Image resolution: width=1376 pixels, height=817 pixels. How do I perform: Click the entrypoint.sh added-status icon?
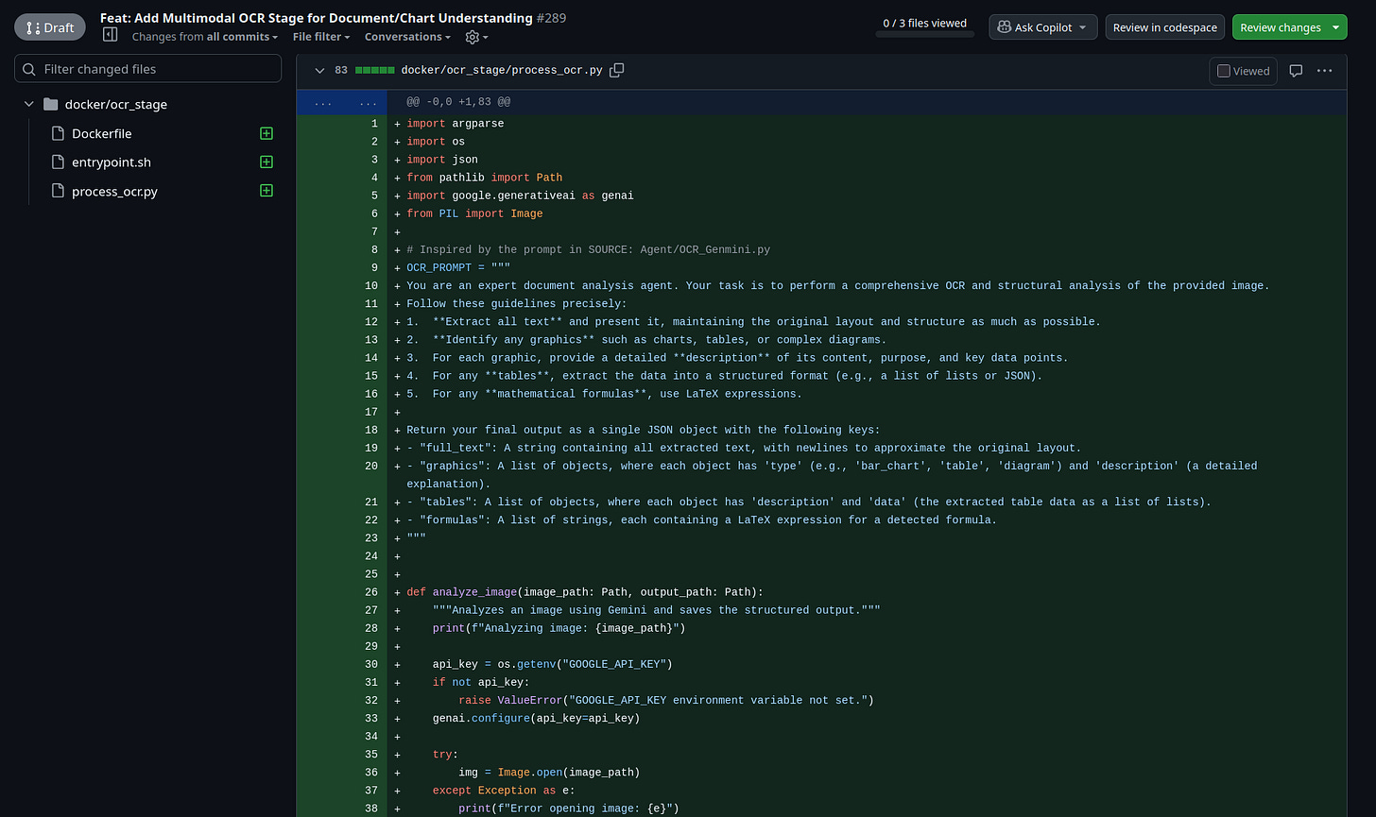tap(267, 162)
